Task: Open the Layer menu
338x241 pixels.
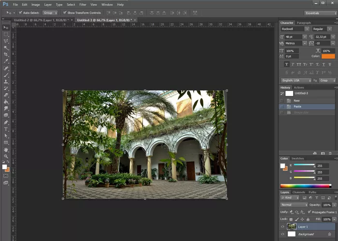Action: pyautogui.click(x=48, y=4)
